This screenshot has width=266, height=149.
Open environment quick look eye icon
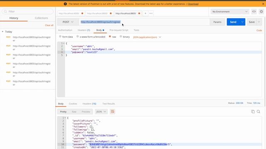coord(254,12)
